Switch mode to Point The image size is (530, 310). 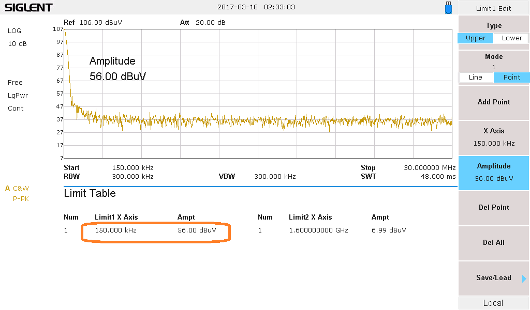[511, 78]
